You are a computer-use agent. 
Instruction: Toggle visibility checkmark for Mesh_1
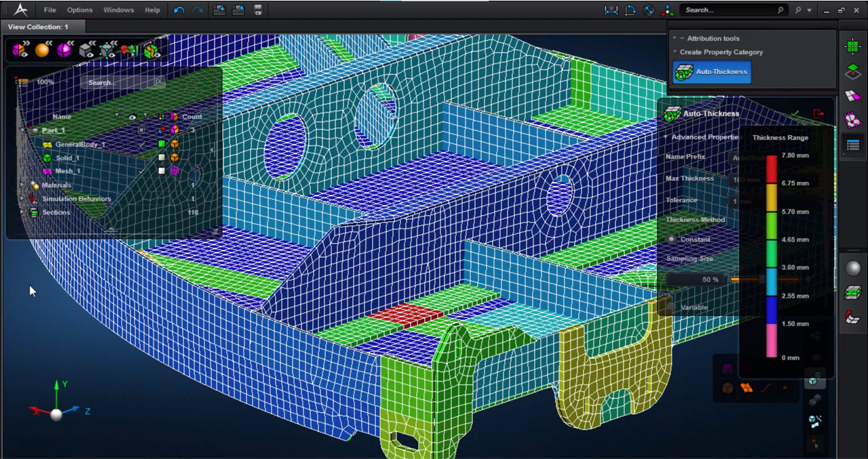point(142,171)
